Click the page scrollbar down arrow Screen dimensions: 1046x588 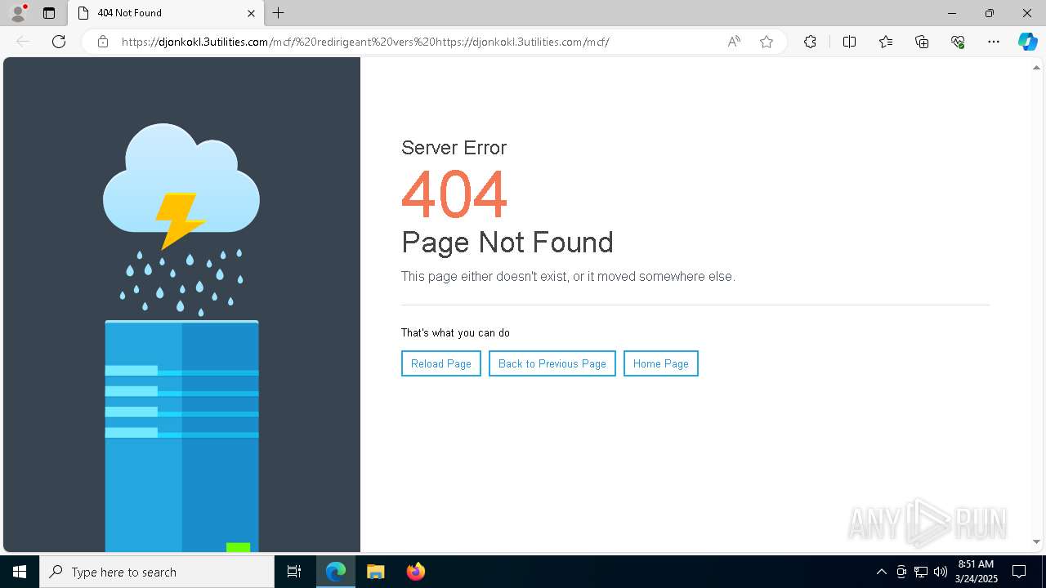[1036, 541]
